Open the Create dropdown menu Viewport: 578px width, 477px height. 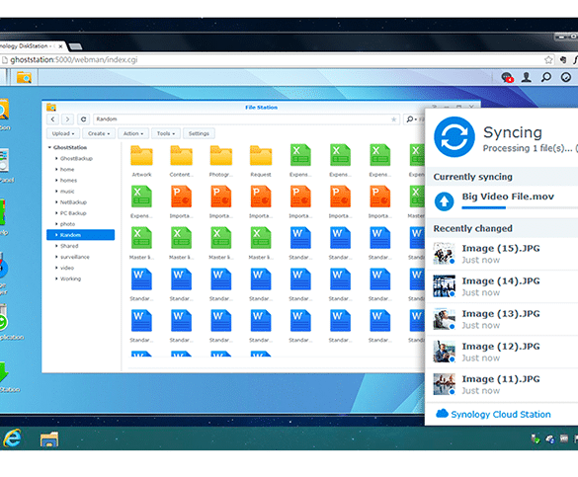click(99, 133)
